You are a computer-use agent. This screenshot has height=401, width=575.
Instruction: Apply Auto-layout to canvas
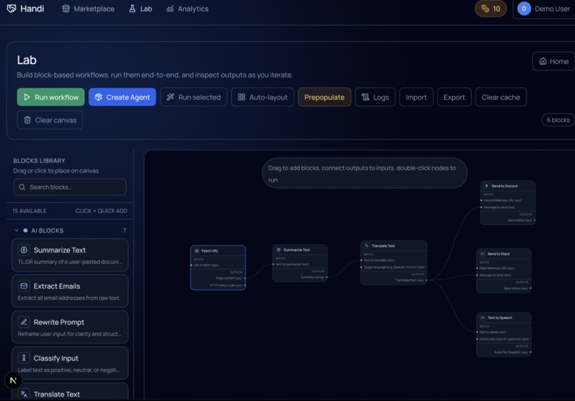263,97
